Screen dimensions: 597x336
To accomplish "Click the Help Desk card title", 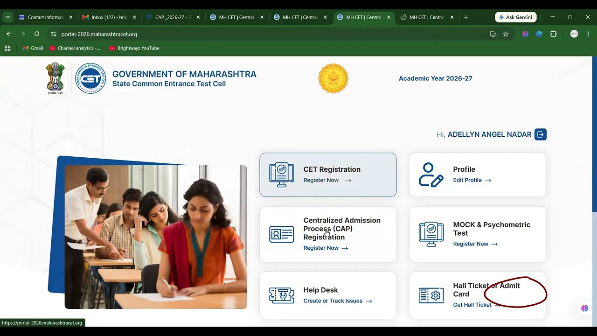I will [x=320, y=290].
